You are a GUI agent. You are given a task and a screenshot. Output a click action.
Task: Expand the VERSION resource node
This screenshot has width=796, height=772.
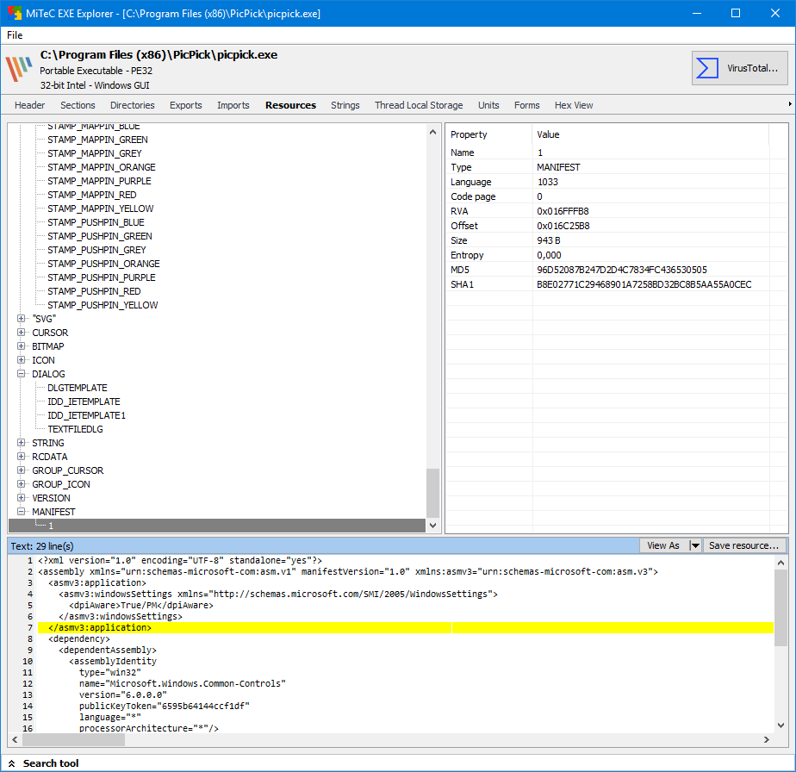coord(22,497)
